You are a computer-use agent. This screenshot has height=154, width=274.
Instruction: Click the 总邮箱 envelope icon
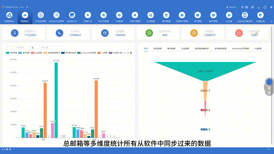click(x=105, y=33)
